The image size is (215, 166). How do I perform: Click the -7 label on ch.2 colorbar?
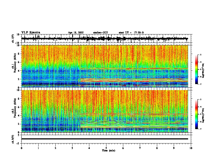[x=200, y=129]
